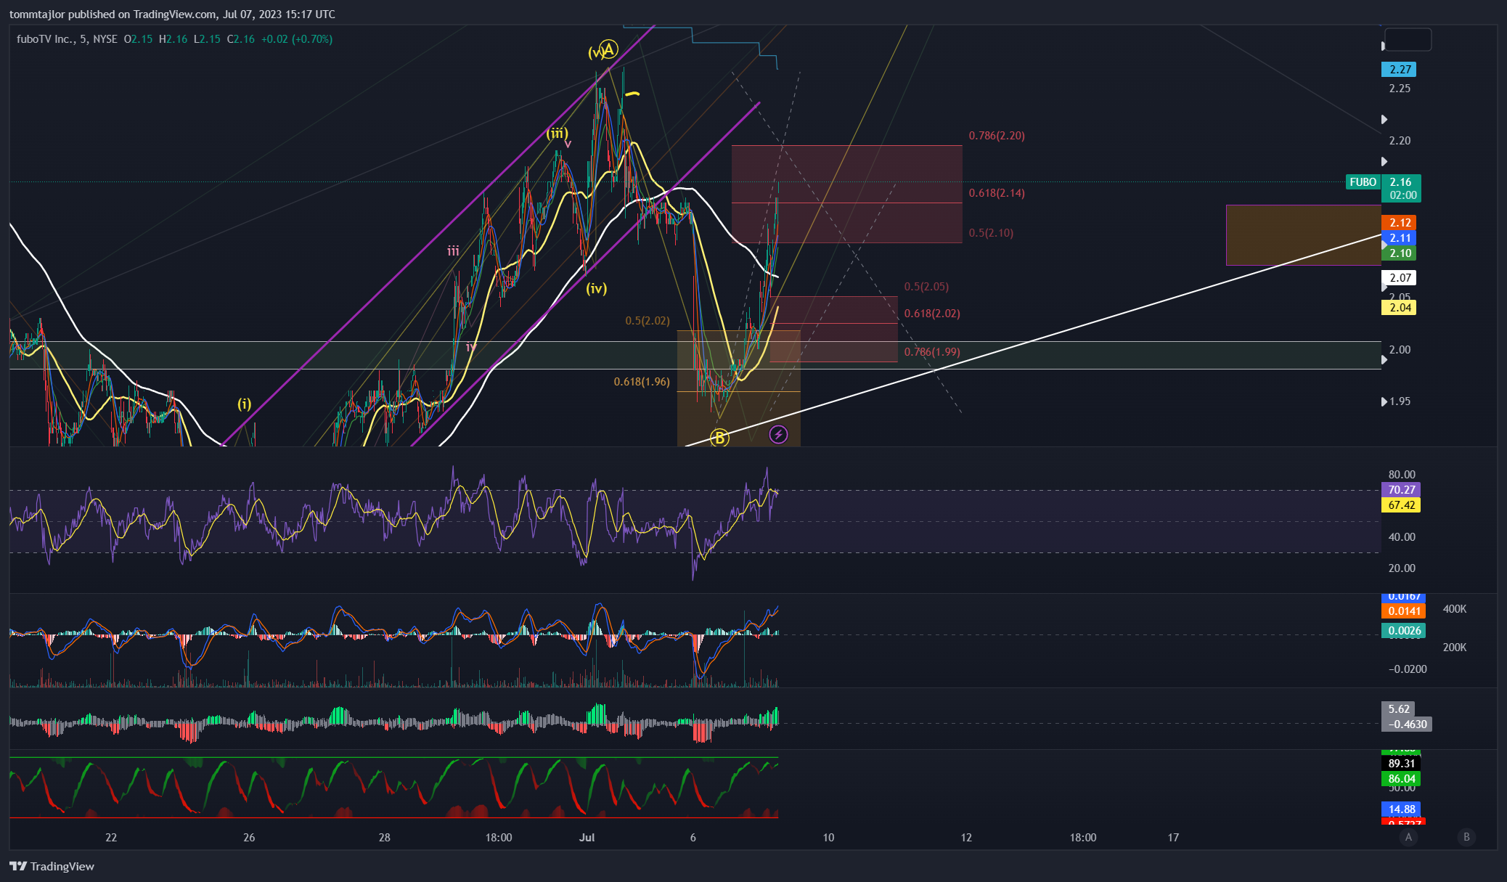Select the circled B wave label at chart bottom
Image resolution: width=1507 pixels, height=882 pixels.
[x=719, y=438]
